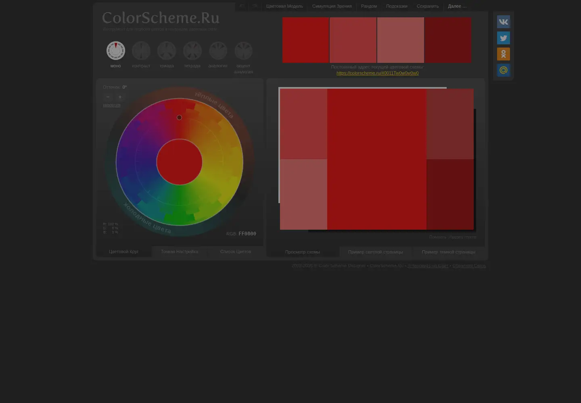581x403 pixels.
Task: Select the контраст scheme icon
Action: (141, 51)
